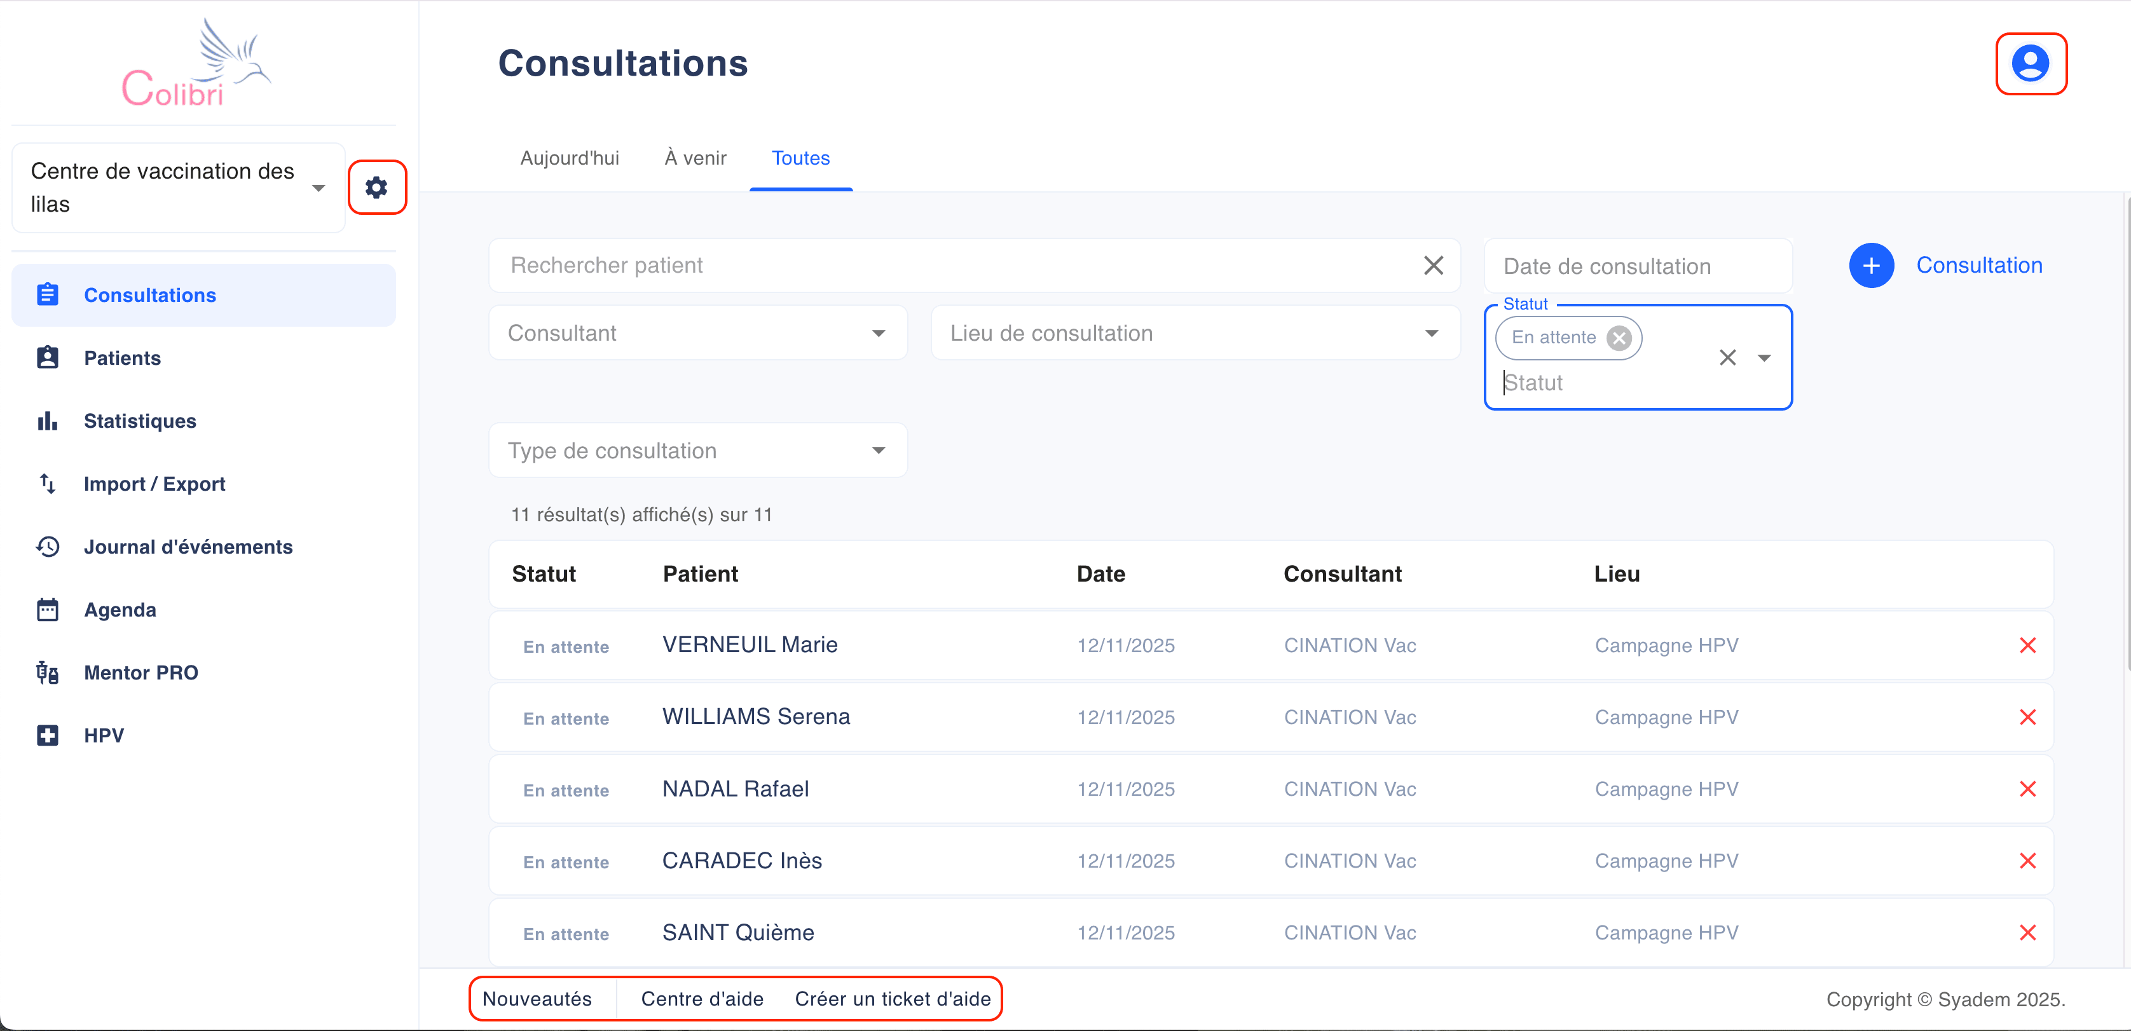
Task: Open the Nouveautés footer link
Action: [x=537, y=999]
